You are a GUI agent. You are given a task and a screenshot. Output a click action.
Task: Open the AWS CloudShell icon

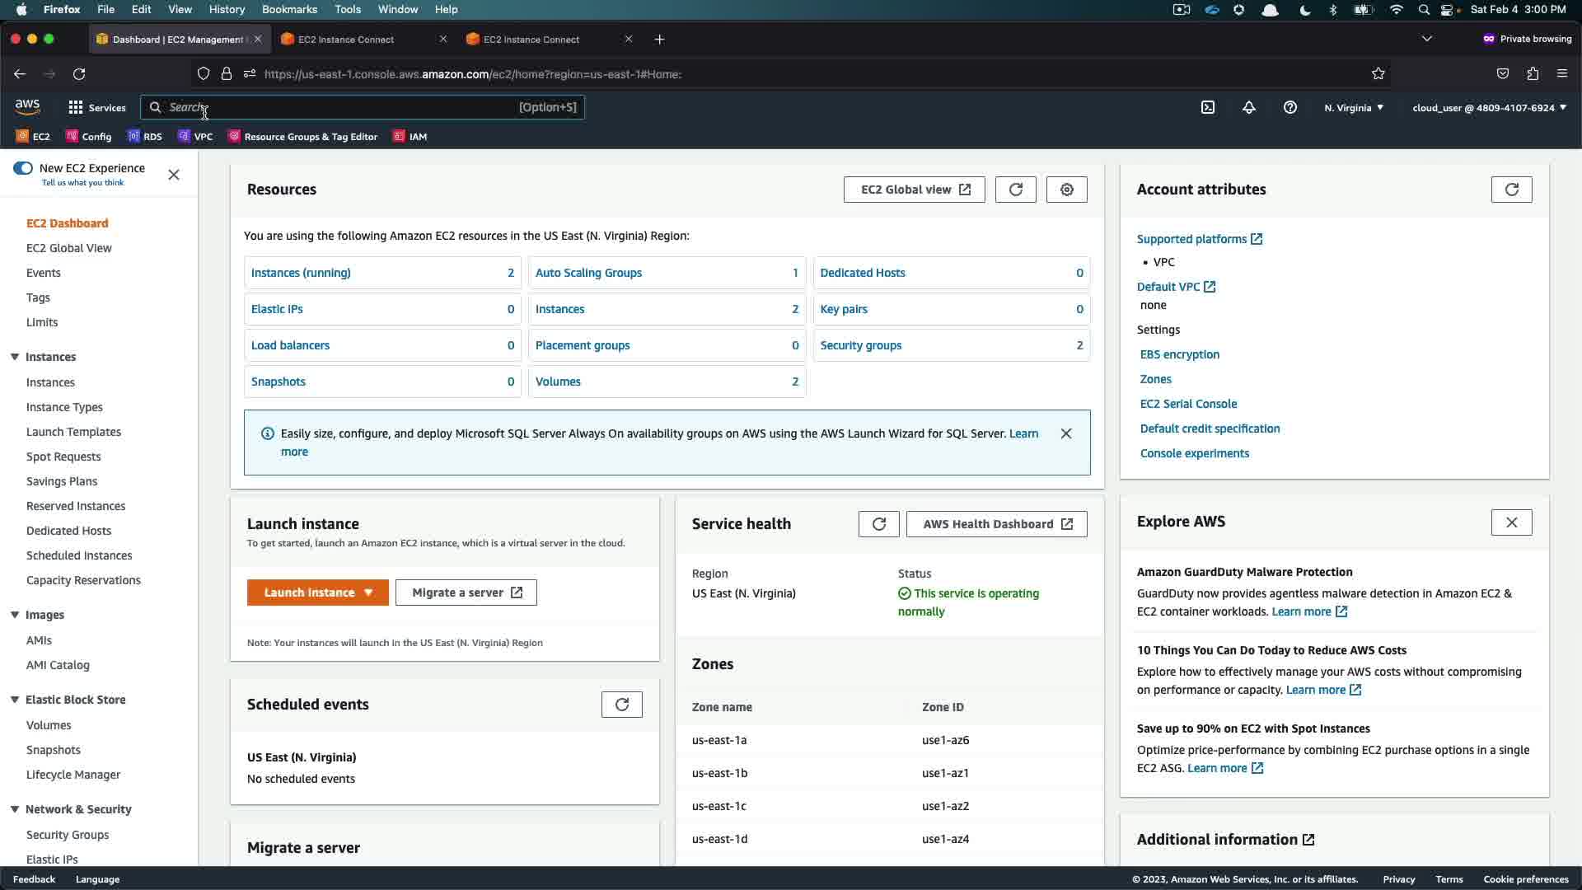pos(1208,107)
